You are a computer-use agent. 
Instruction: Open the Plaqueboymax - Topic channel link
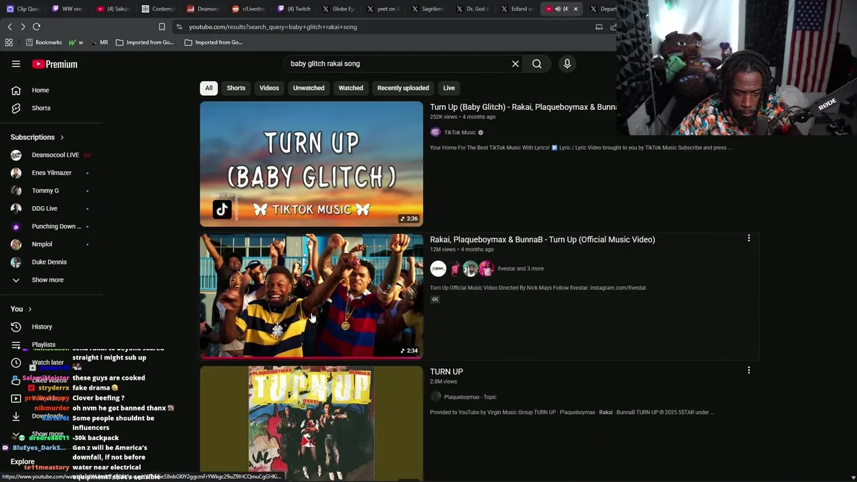tap(470, 397)
